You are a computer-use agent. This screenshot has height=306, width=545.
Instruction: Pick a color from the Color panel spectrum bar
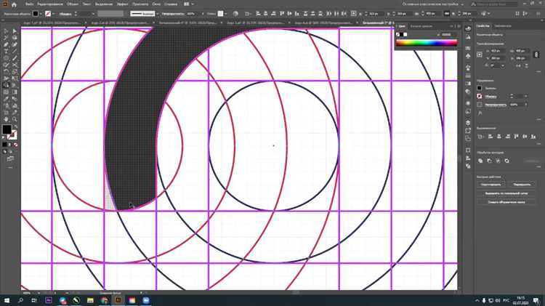pyautogui.click(x=426, y=43)
